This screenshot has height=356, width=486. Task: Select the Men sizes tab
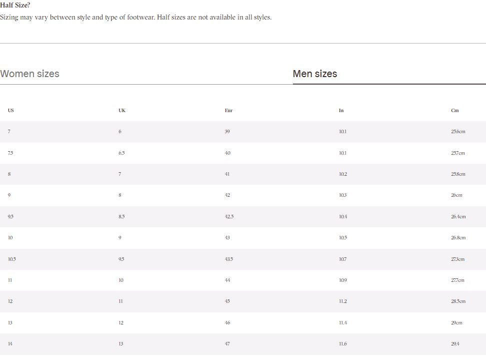click(x=315, y=74)
